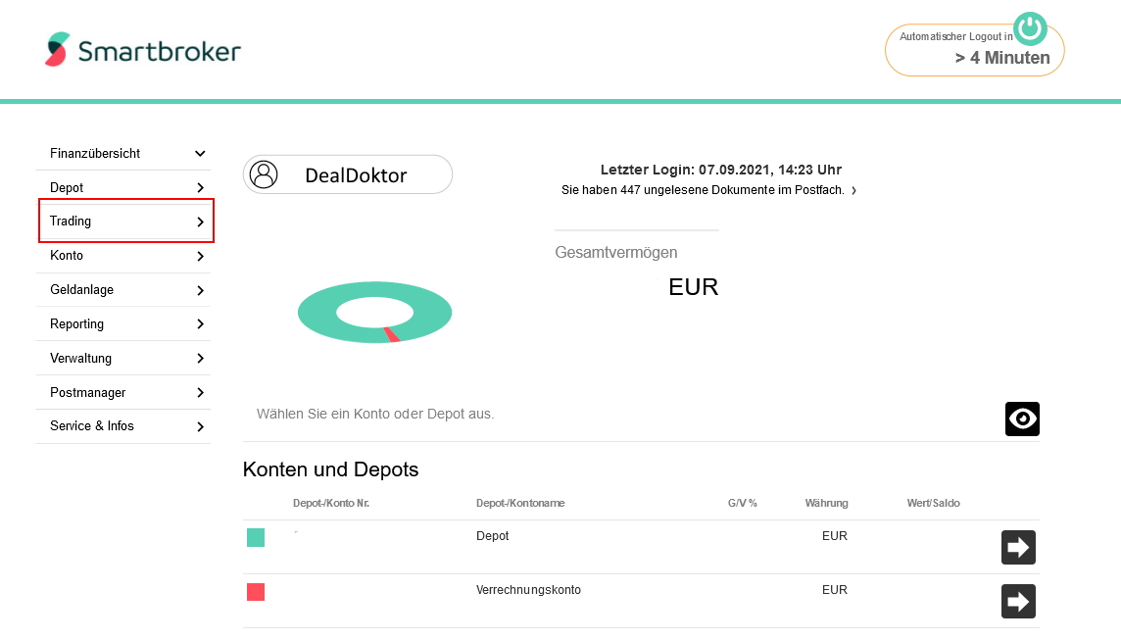The image size is (1121, 641).
Task: Click the power logout icon
Action: 1030,28
